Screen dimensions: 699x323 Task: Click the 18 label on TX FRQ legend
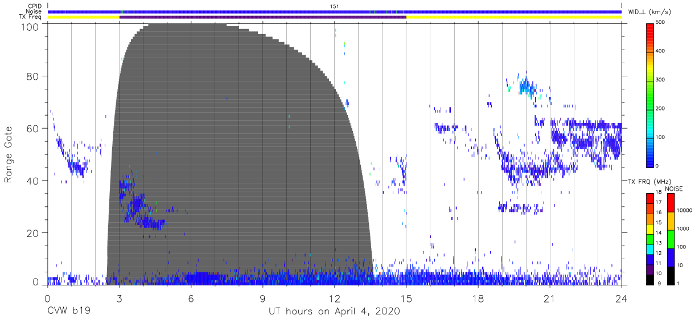[x=660, y=193]
